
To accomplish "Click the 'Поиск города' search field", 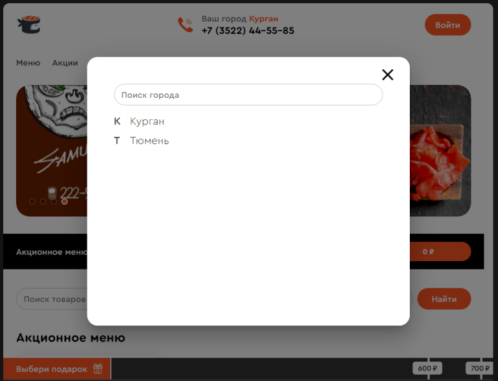I will (x=248, y=95).
